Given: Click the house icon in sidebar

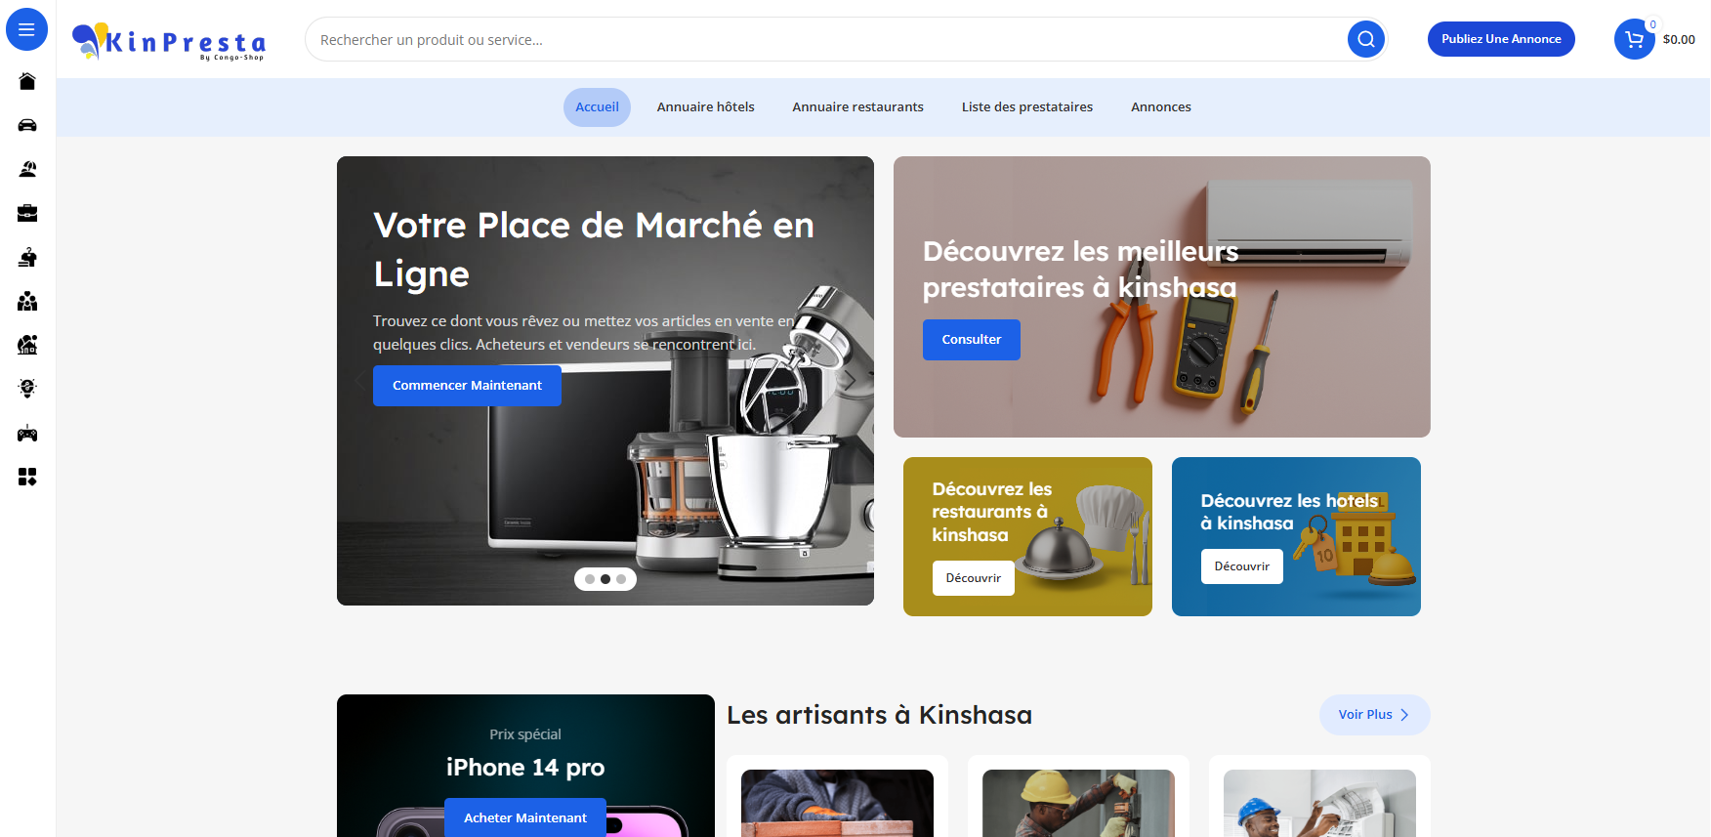Looking at the screenshot, I should tap(27, 81).
